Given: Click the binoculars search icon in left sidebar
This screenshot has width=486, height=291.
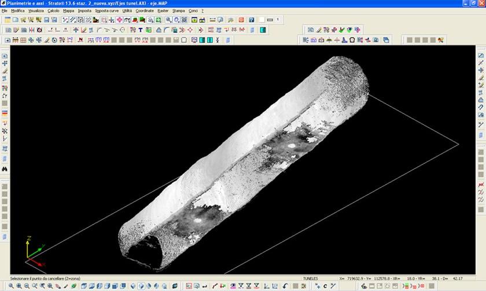Looking at the screenshot, I should coord(5,169).
